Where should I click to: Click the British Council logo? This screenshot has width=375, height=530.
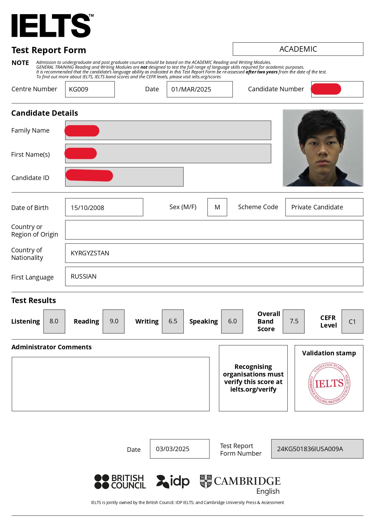(x=120, y=481)
